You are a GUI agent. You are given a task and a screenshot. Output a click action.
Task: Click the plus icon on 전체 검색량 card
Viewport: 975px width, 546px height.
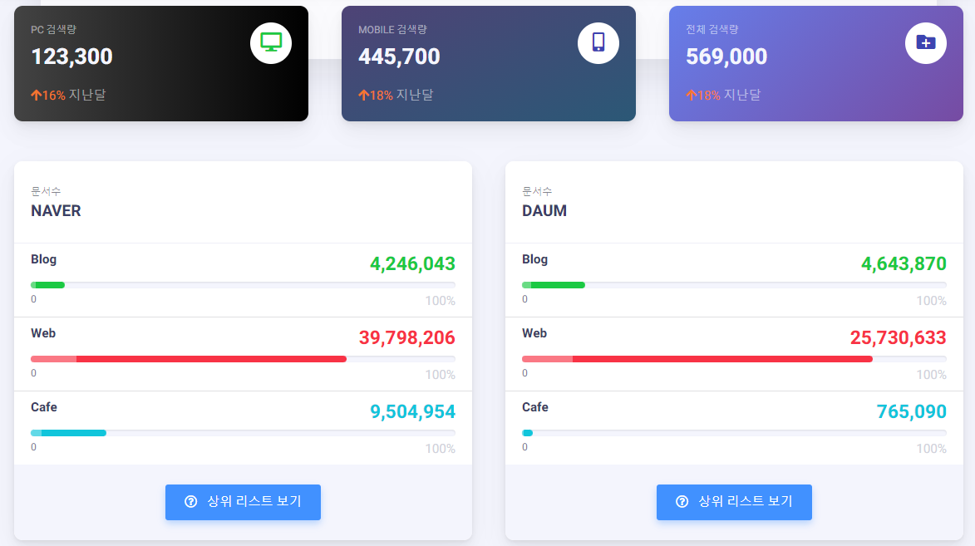tap(925, 42)
